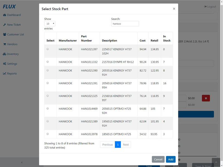Click the Vendors shopping cart icon
This screenshot has height=167, width=223.
click(5, 44)
